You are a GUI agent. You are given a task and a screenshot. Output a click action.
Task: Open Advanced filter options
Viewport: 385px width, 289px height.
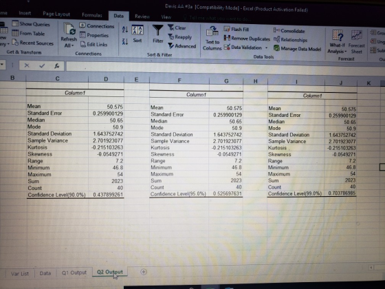coord(182,46)
